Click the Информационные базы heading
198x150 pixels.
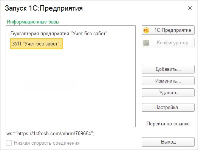(x=33, y=22)
